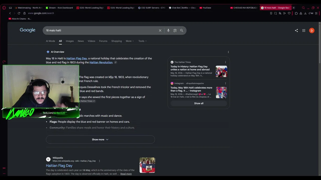Viewport: 321px width, 180px height.
Task: Open The Haitian Times card thumbnail
Action: click(x=221, y=71)
